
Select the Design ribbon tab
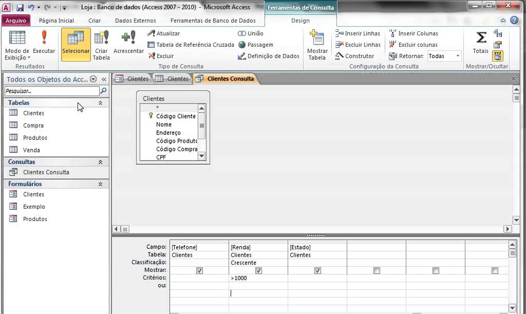coord(300,21)
